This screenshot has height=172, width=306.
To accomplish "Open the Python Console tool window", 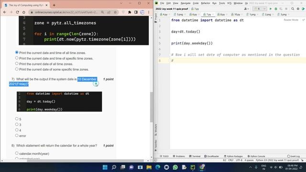I will click(256, 156).
